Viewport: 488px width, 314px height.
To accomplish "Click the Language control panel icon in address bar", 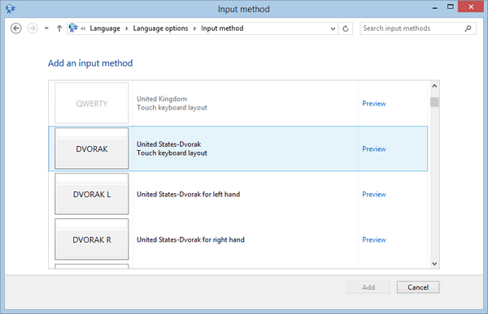I will point(73,28).
